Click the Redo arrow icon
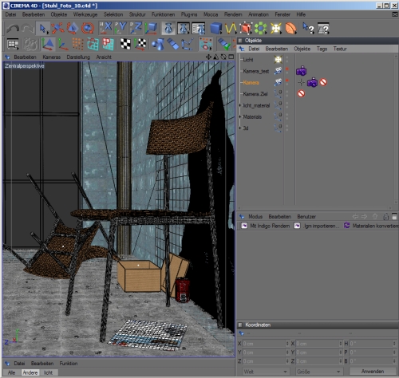This screenshot has width=399, height=378. click(27, 29)
